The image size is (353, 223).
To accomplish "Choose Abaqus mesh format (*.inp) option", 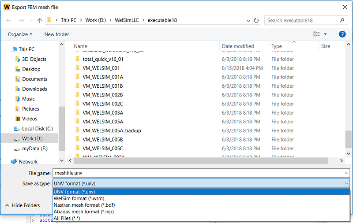I will tap(201, 212).
